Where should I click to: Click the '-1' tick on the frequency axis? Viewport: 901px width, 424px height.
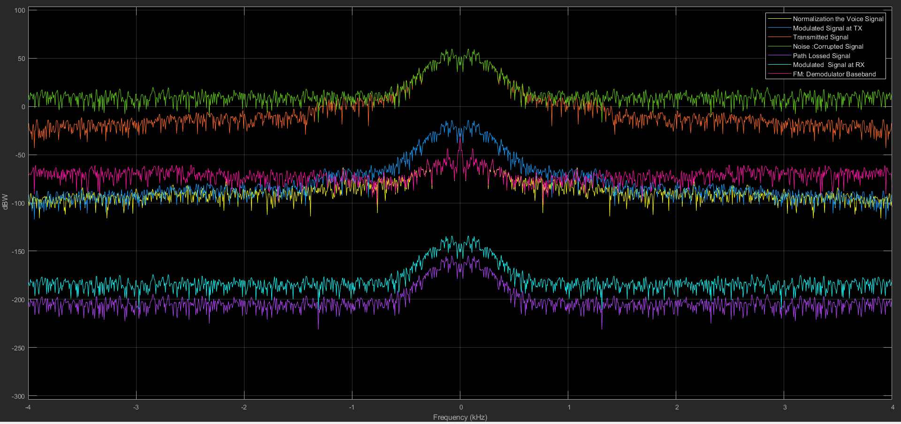pos(352,407)
